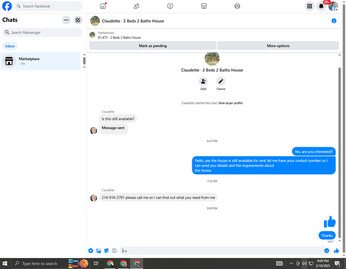This screenshot has height=269, width=346.
Task: Click the More options button
Action: tap(278, 46)
